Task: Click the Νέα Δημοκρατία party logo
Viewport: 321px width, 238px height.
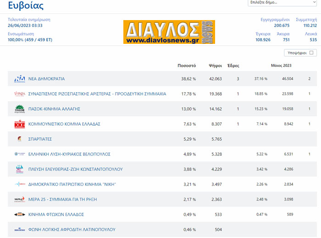Action: 19,79
